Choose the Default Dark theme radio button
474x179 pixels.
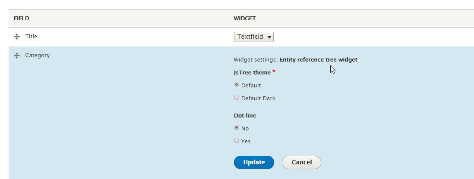tap(236, 98)
